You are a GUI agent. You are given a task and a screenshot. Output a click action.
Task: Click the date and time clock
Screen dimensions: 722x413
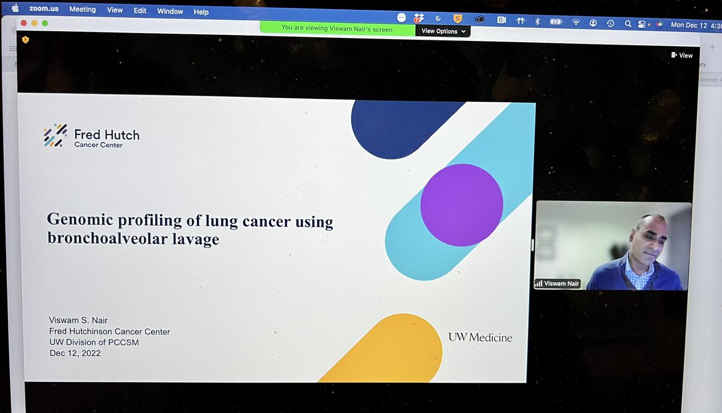pyautogui.click(x=696, y=25)
